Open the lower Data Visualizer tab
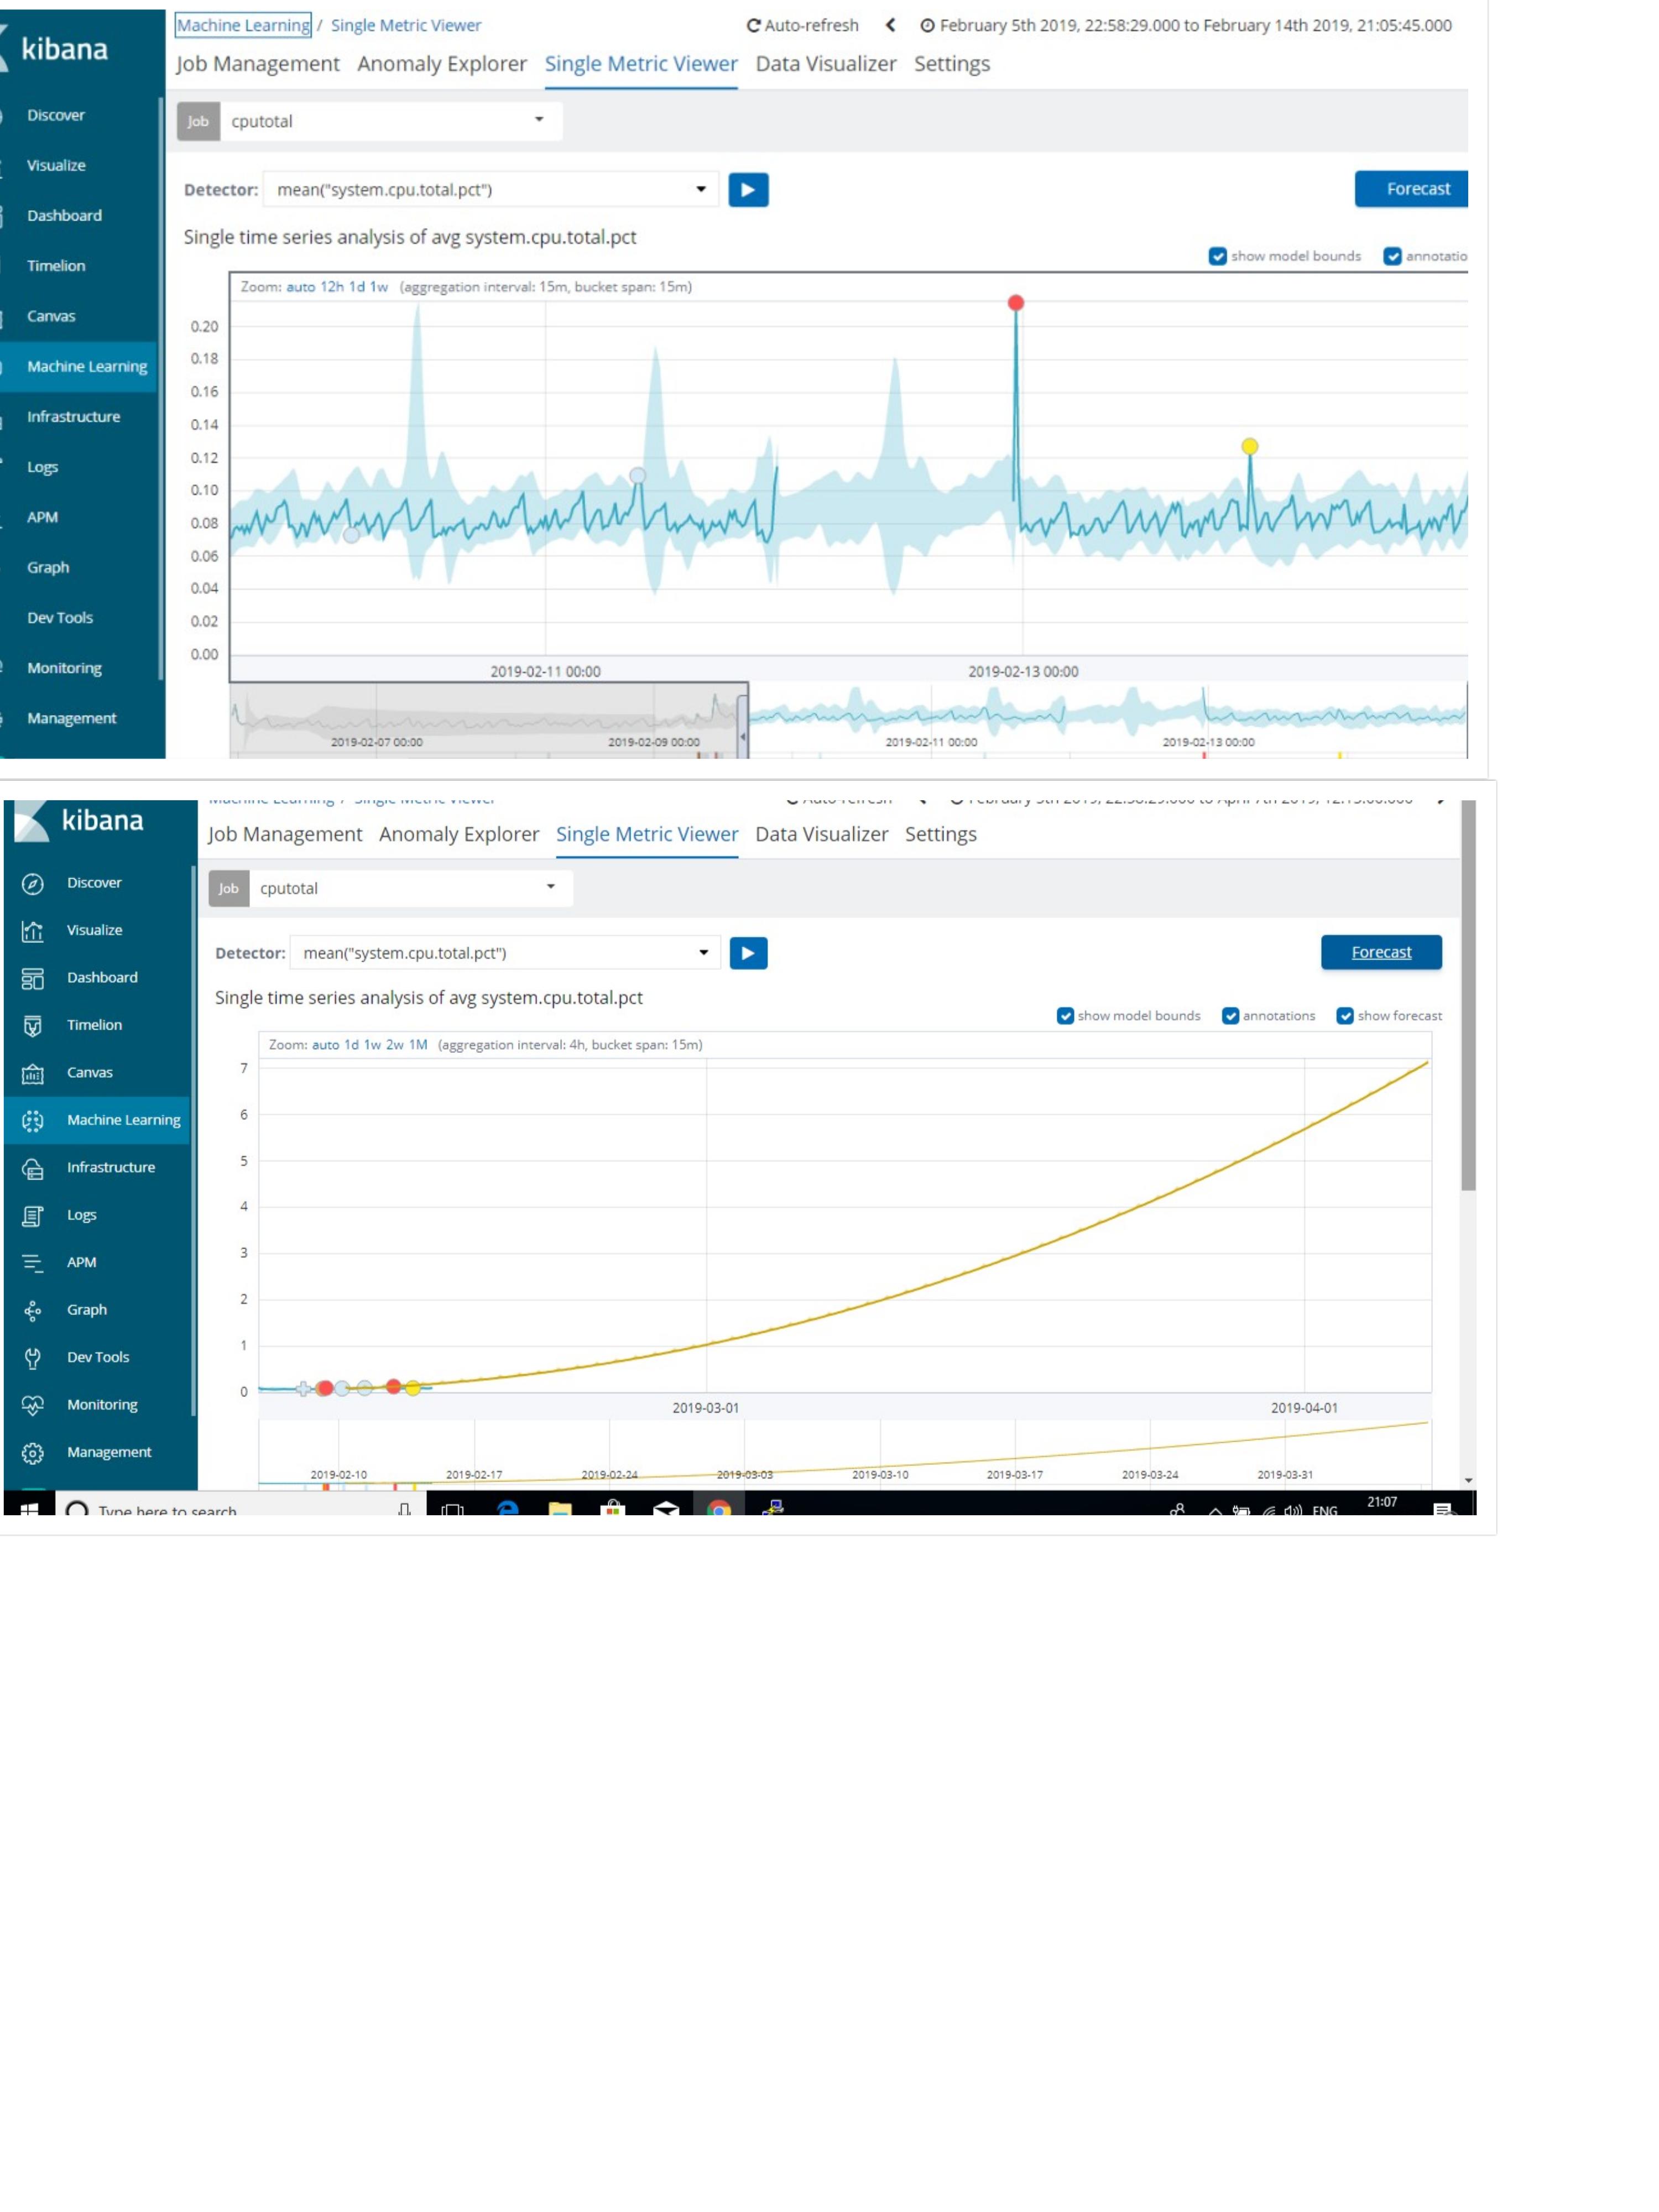 pyautogui.click(x=821, y=834)
